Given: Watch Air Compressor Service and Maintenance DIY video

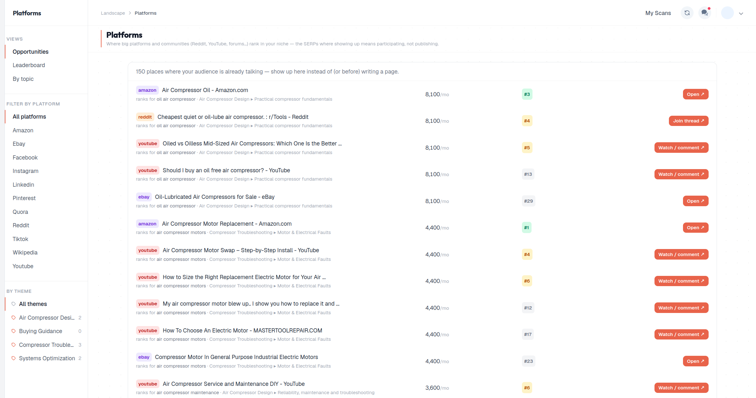Looking at the screenshot, I should [681, 388].
